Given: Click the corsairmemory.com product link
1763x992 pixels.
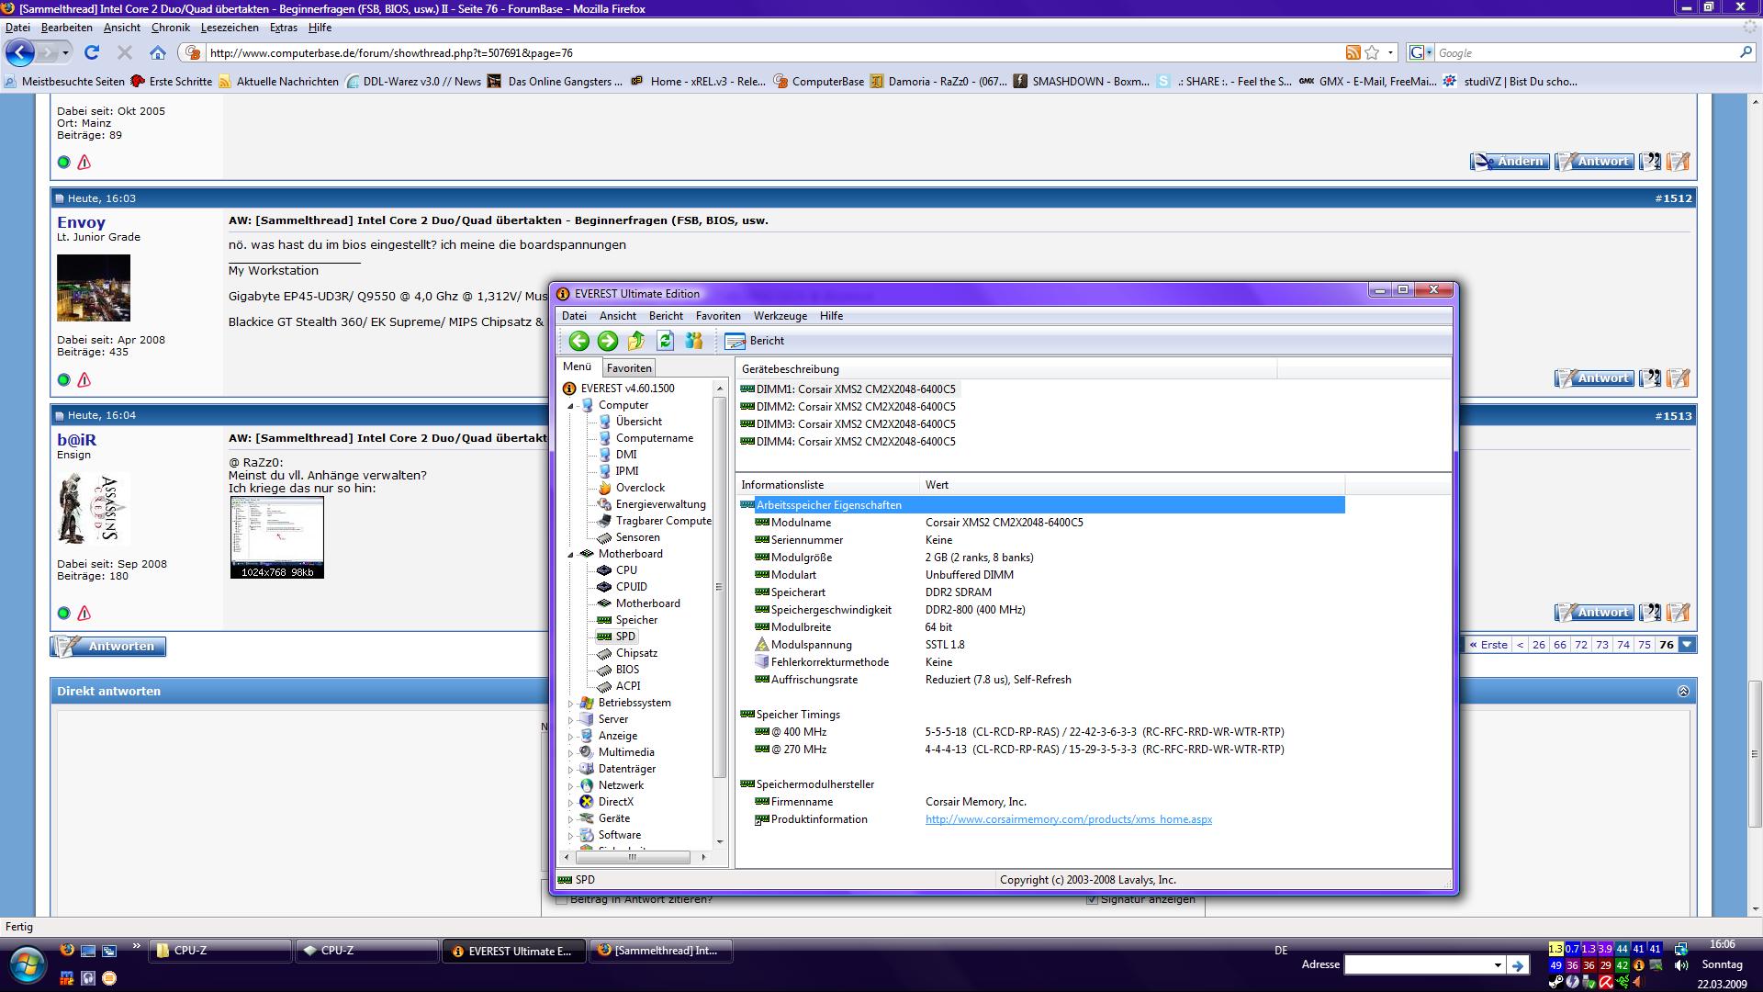Looking at the screenshot, I should (1068, 819).
